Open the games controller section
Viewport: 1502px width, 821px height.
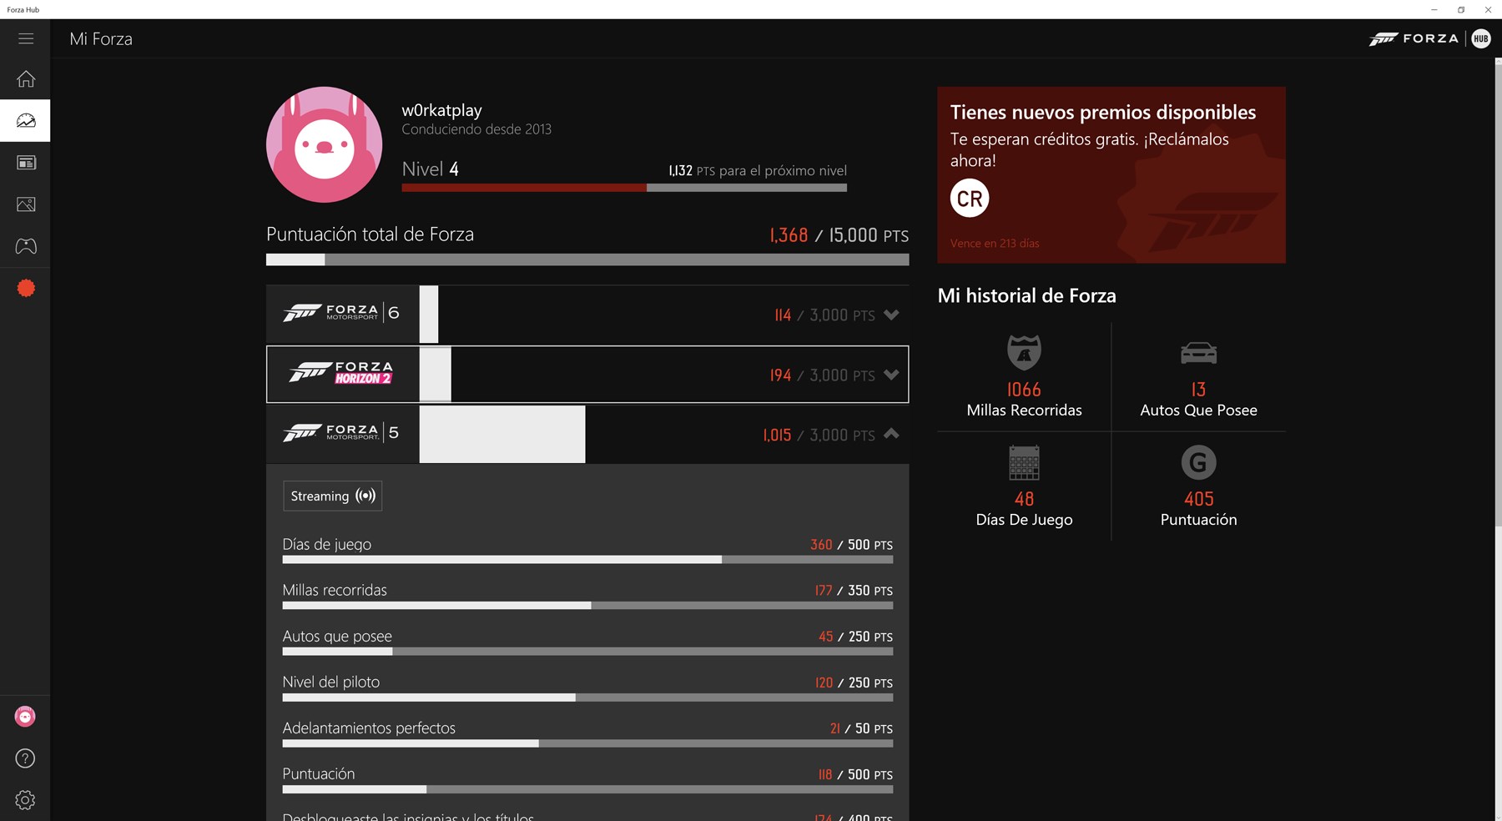pos(26,246)
